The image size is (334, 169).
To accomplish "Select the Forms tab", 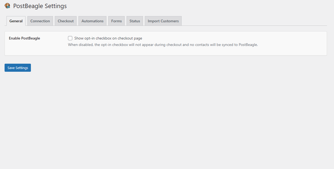I will (116, 21).
